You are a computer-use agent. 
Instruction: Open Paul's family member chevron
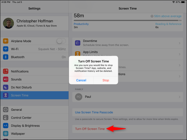(x=180, y=97)
